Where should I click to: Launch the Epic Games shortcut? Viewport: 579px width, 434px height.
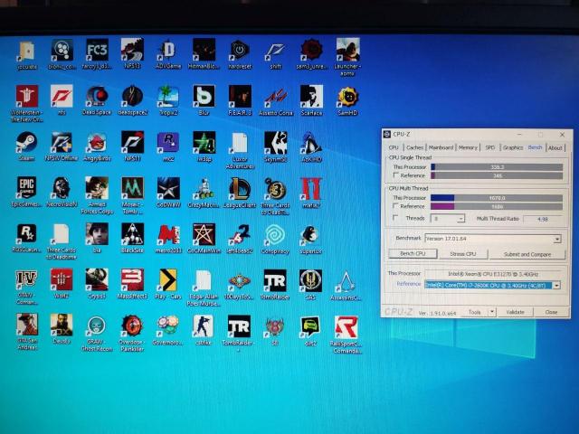[26, 192]
